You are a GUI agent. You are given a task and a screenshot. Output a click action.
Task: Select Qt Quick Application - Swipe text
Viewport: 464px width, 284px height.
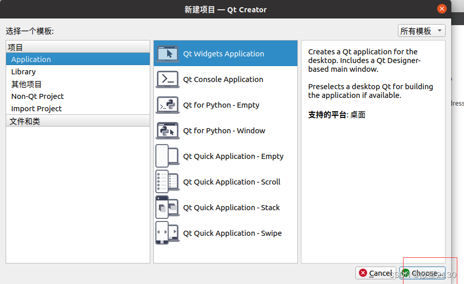click(x=232, y=233)
